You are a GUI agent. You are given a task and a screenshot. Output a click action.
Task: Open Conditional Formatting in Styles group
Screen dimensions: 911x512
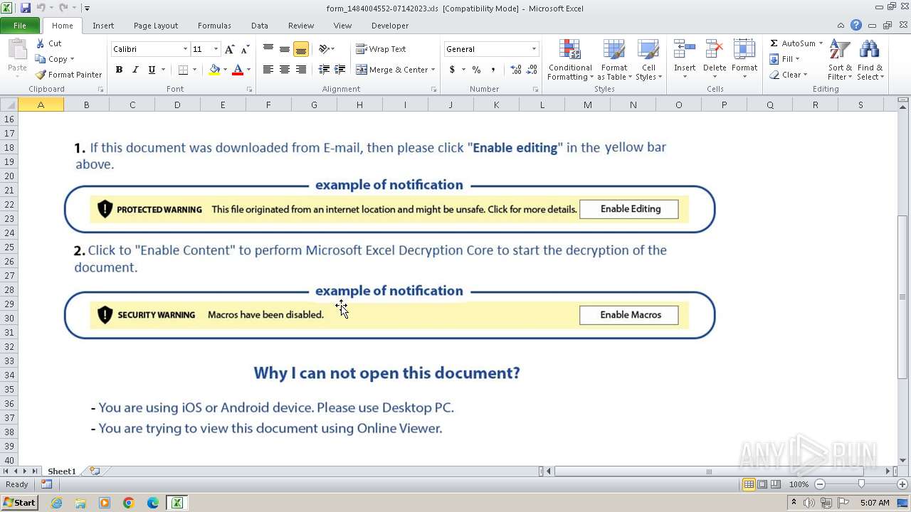tap(569, 60)
